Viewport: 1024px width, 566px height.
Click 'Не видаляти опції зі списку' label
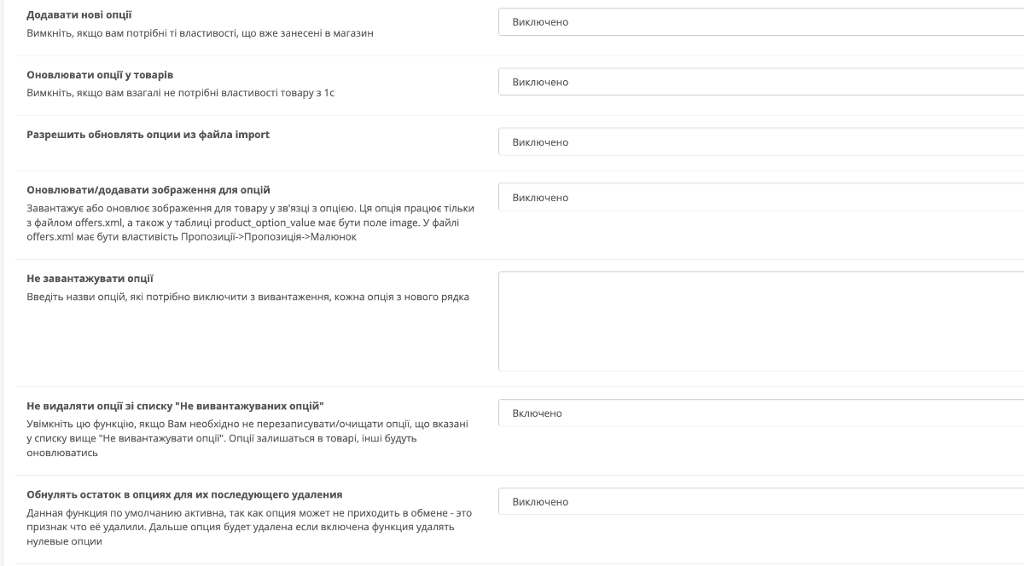[x=176, y=405]
